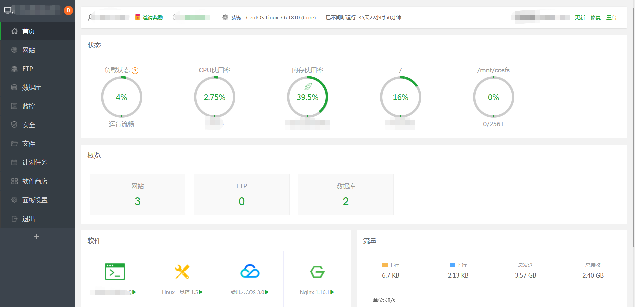Click the home icon in the sidebar
637x307 pixels.
(14, 31)
